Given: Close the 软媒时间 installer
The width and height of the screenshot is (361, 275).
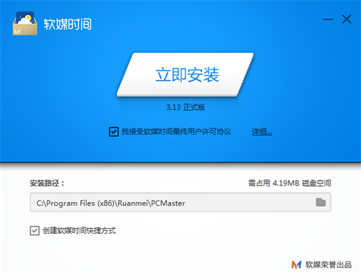Looking at the screenshot, I should pyautogui.click(x=347, y=19).
